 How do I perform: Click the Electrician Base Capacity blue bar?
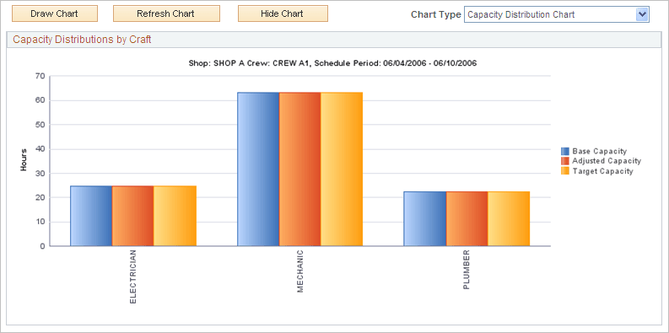91,216
